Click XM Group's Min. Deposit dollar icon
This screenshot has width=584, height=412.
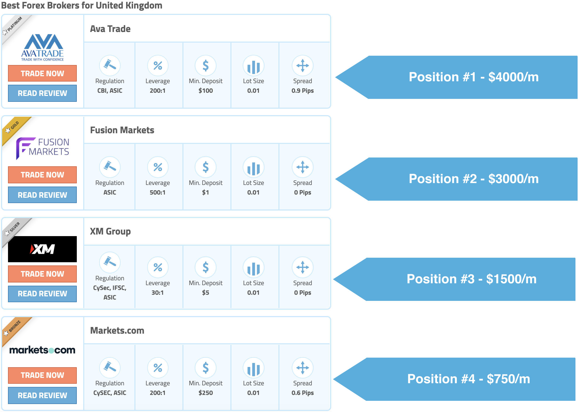point(205,267)
